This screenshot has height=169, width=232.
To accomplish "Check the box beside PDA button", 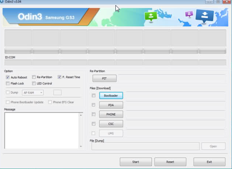I will coord(93,105).
